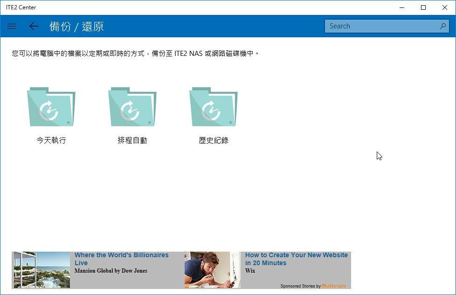
Task: Select the 今天執行 label
Action: coord(51,140)
